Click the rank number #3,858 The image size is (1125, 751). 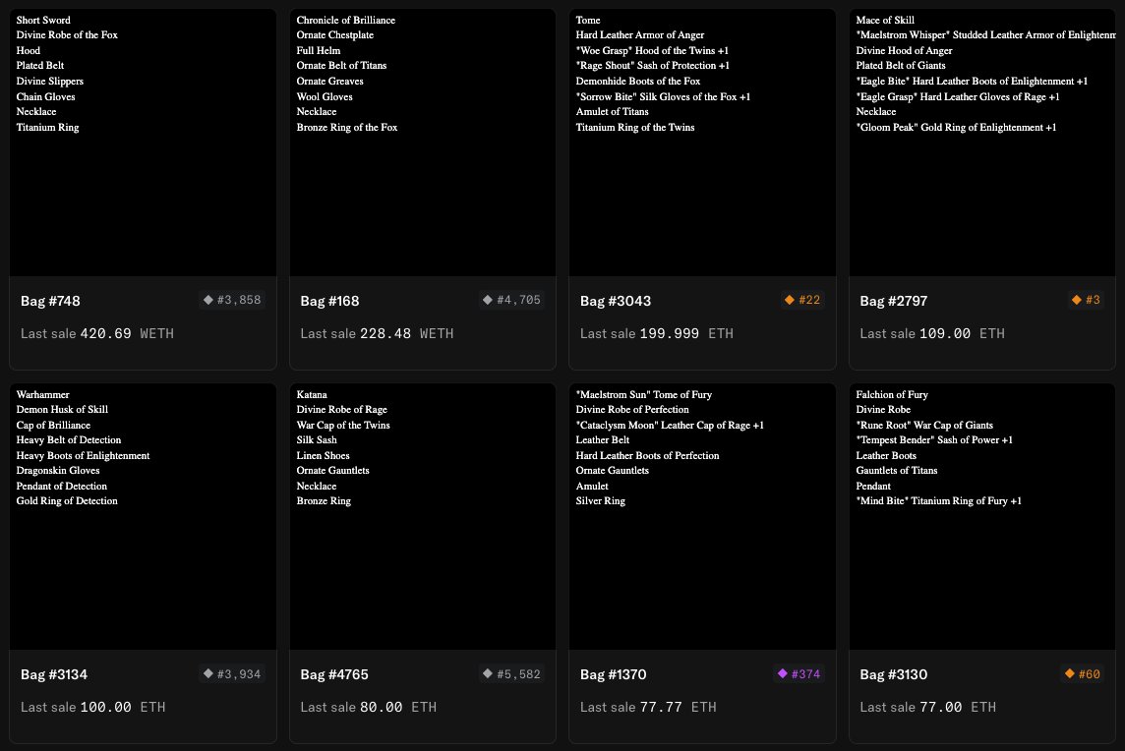point(239,300)
